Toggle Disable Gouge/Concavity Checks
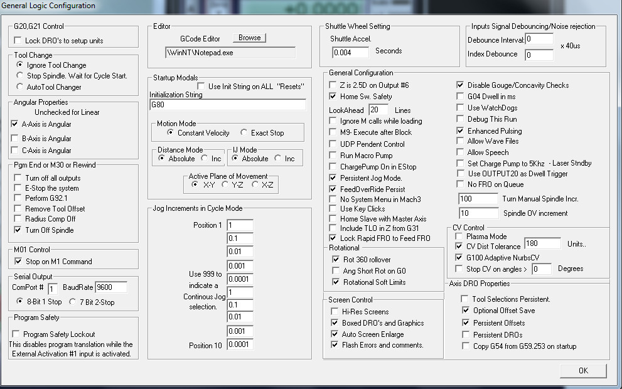The width and height of the screenshot is (622, 389). [x=460, y=85]
